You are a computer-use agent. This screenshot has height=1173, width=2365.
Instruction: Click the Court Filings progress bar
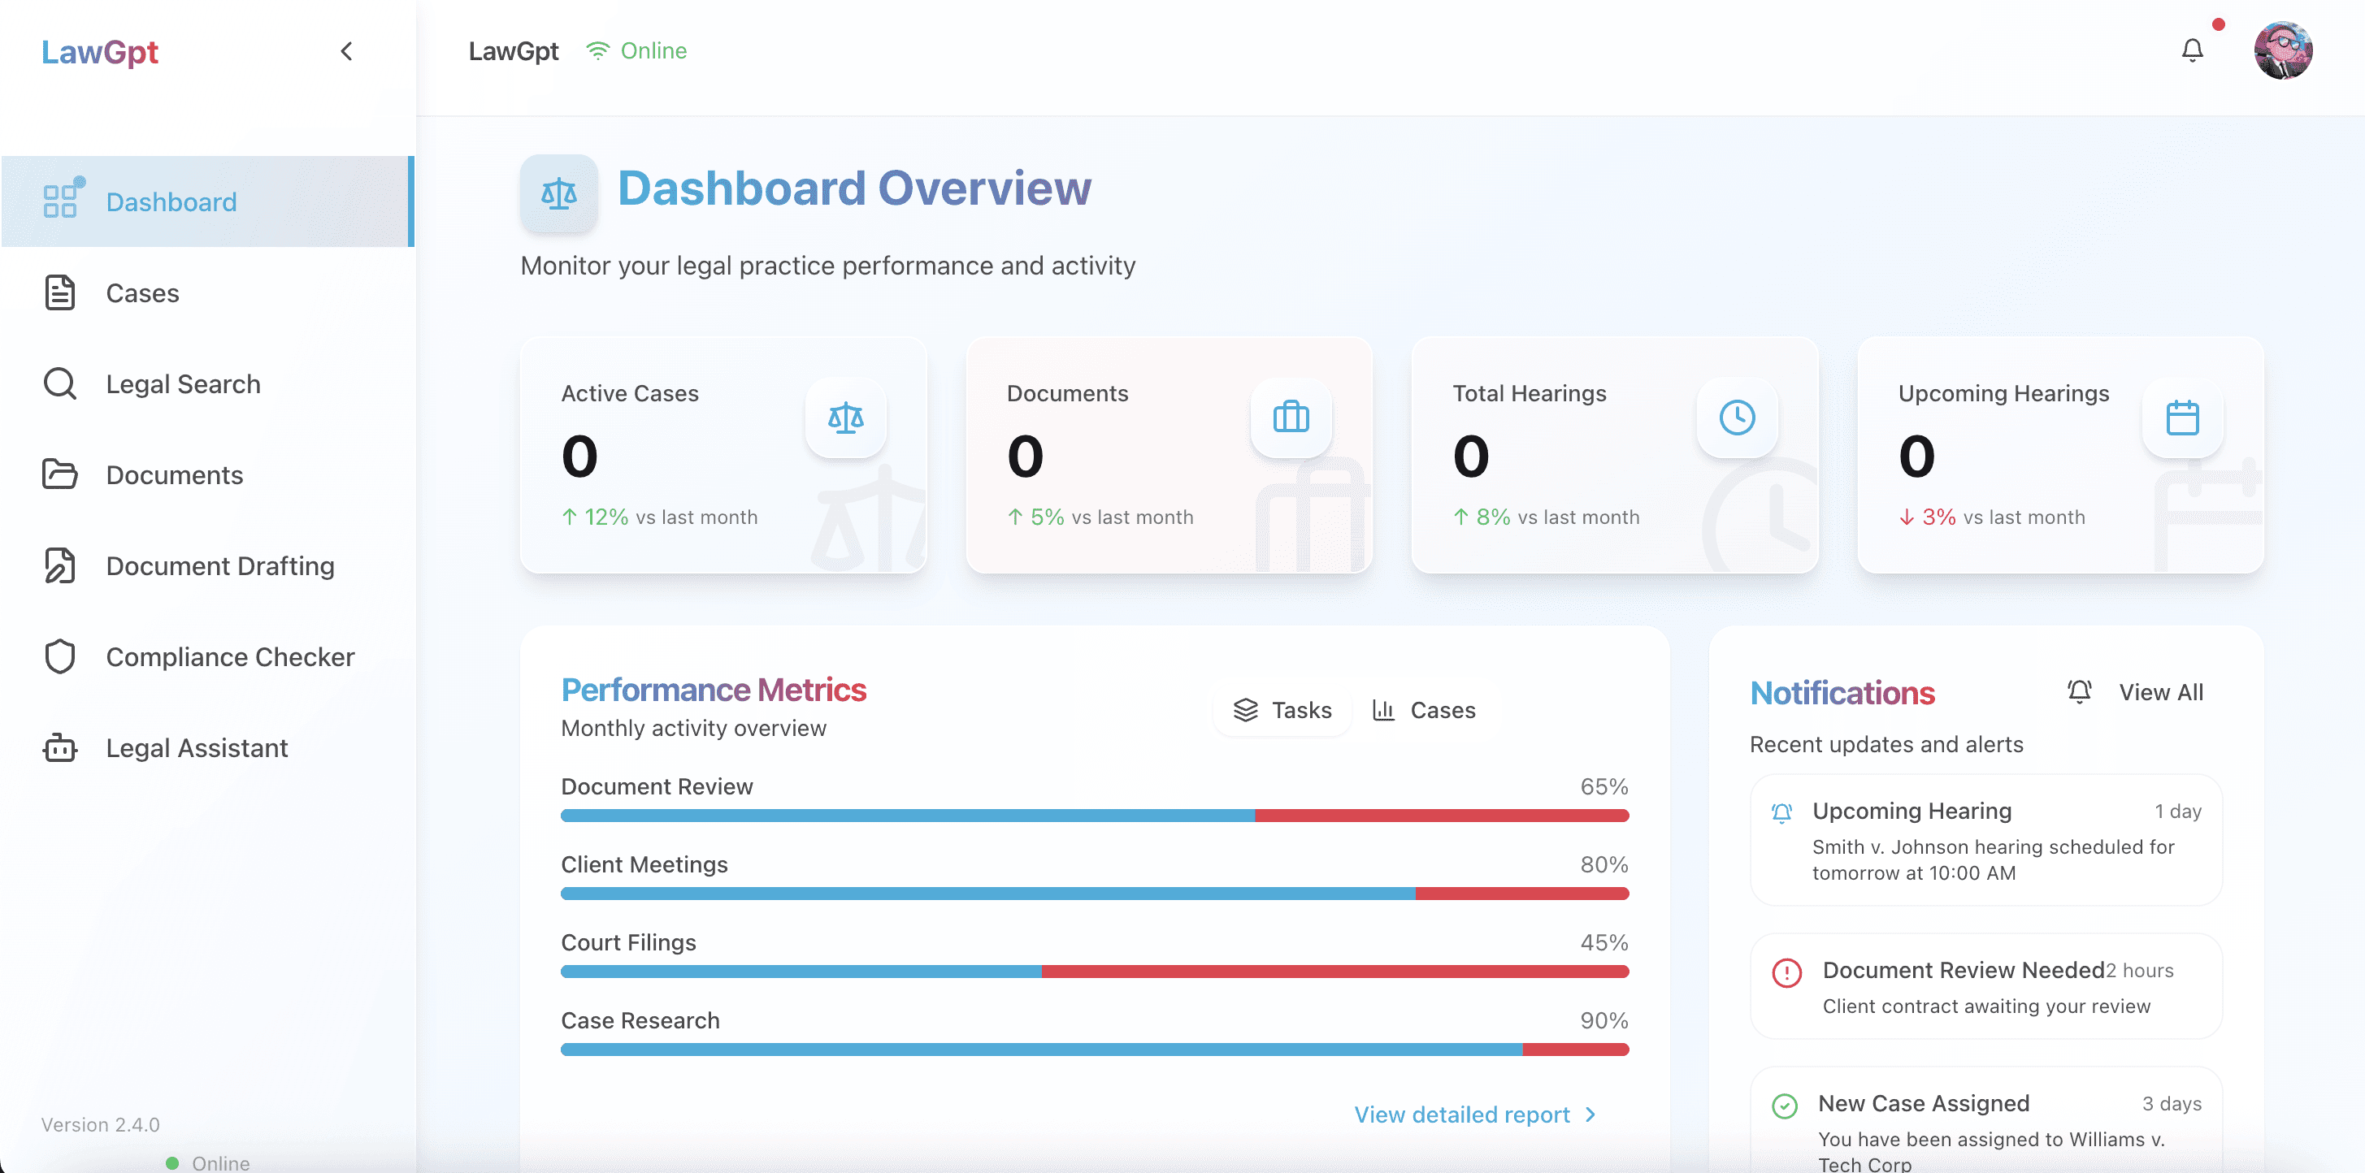[x=1093, y=971]
